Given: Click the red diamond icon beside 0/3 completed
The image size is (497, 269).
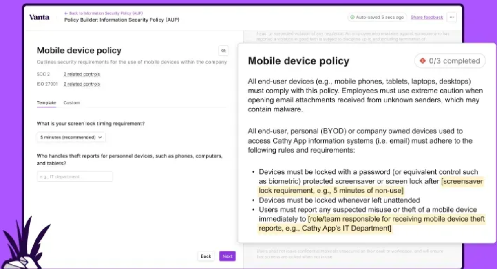Looking at the screenshot, I should pyautogui.click(x=422, y=61).
